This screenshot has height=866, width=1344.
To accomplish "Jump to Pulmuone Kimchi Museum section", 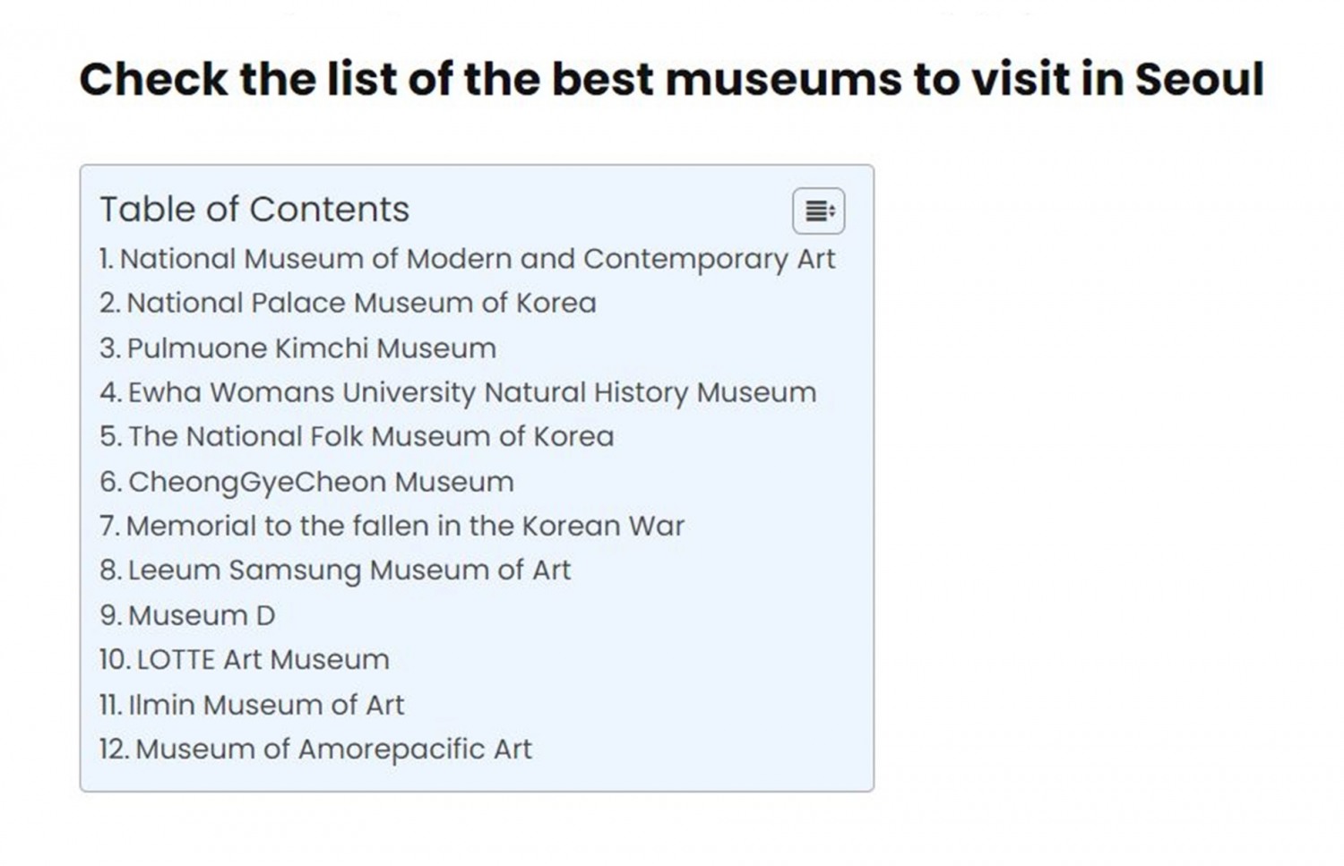I will click(311, 348).
